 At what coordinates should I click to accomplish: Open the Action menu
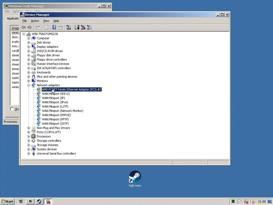(x=35, y=21)
